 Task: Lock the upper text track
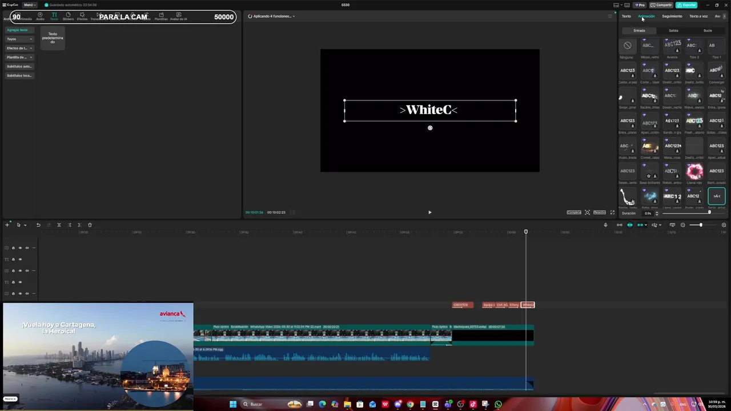click(x=13, y=259)
